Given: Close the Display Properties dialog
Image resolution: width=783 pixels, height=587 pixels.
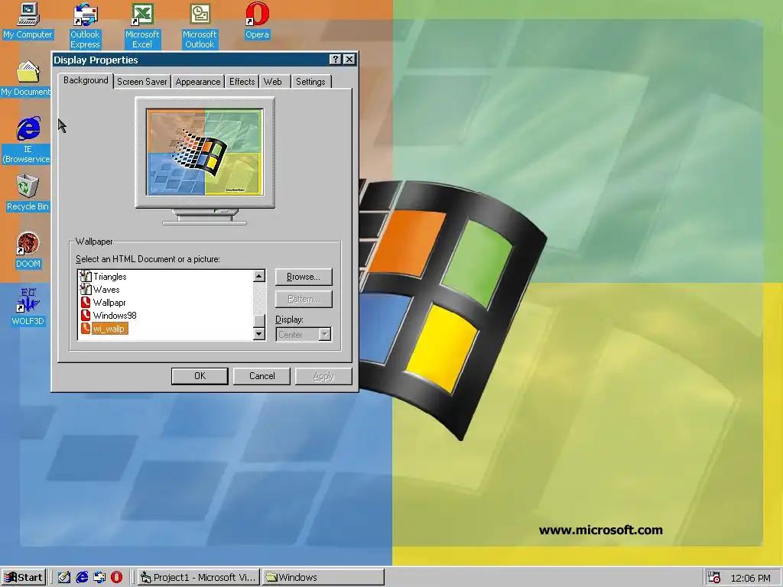Looking at the screenshot, I should [349, 60].
